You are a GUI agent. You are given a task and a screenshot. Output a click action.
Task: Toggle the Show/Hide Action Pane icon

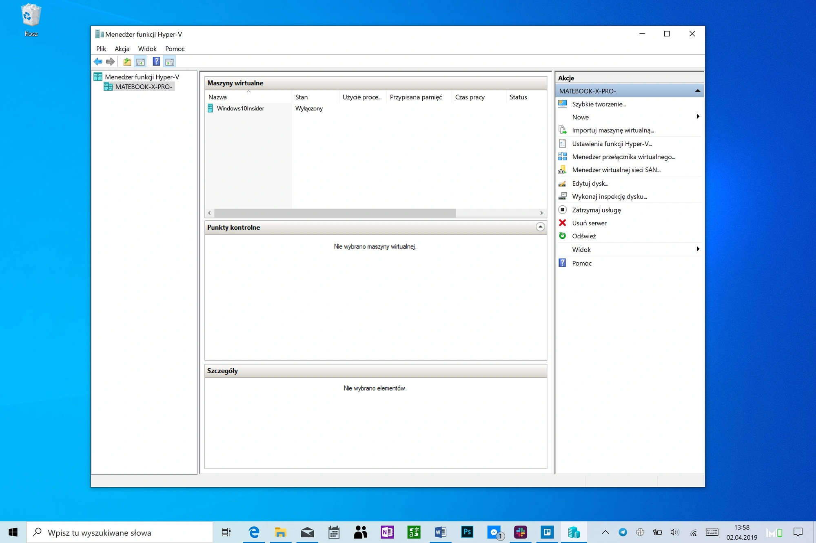170,62
